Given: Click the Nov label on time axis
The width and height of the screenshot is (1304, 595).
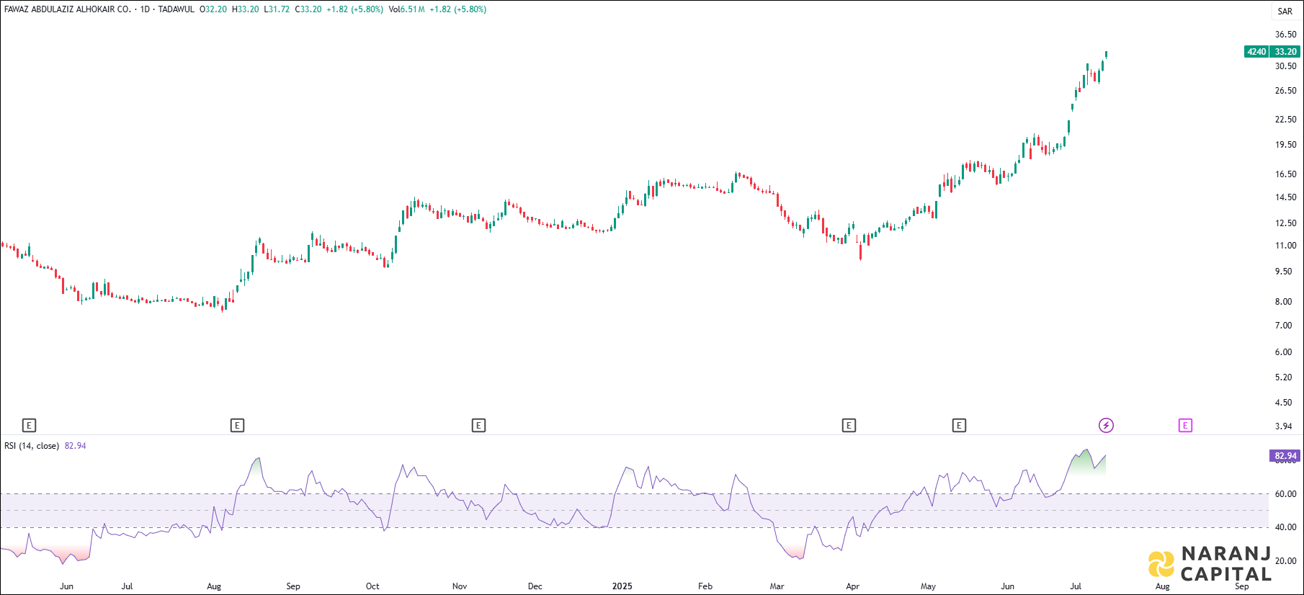Looking at the screenshot, I should (460, 586).
